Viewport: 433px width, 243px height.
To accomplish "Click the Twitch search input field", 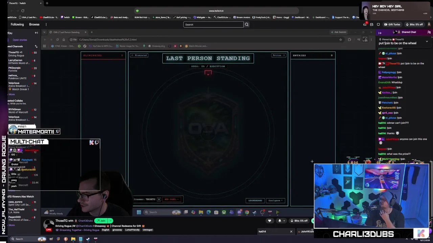I will click(213, 24).
